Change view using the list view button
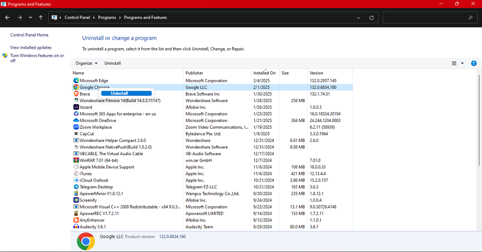This screenshot has height=252, width=482. (x=454, y=63)
